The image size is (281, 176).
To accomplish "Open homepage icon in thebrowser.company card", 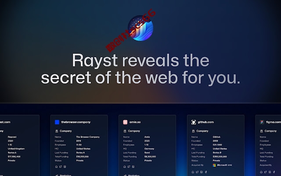I will point(57,167).
